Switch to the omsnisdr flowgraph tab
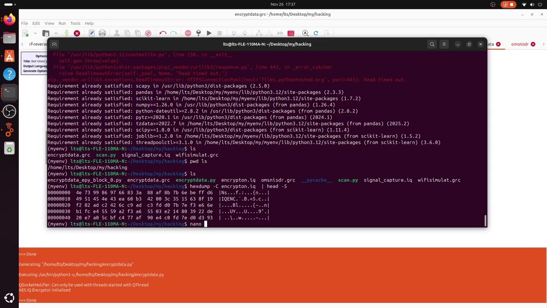 [x=520, y=44]
